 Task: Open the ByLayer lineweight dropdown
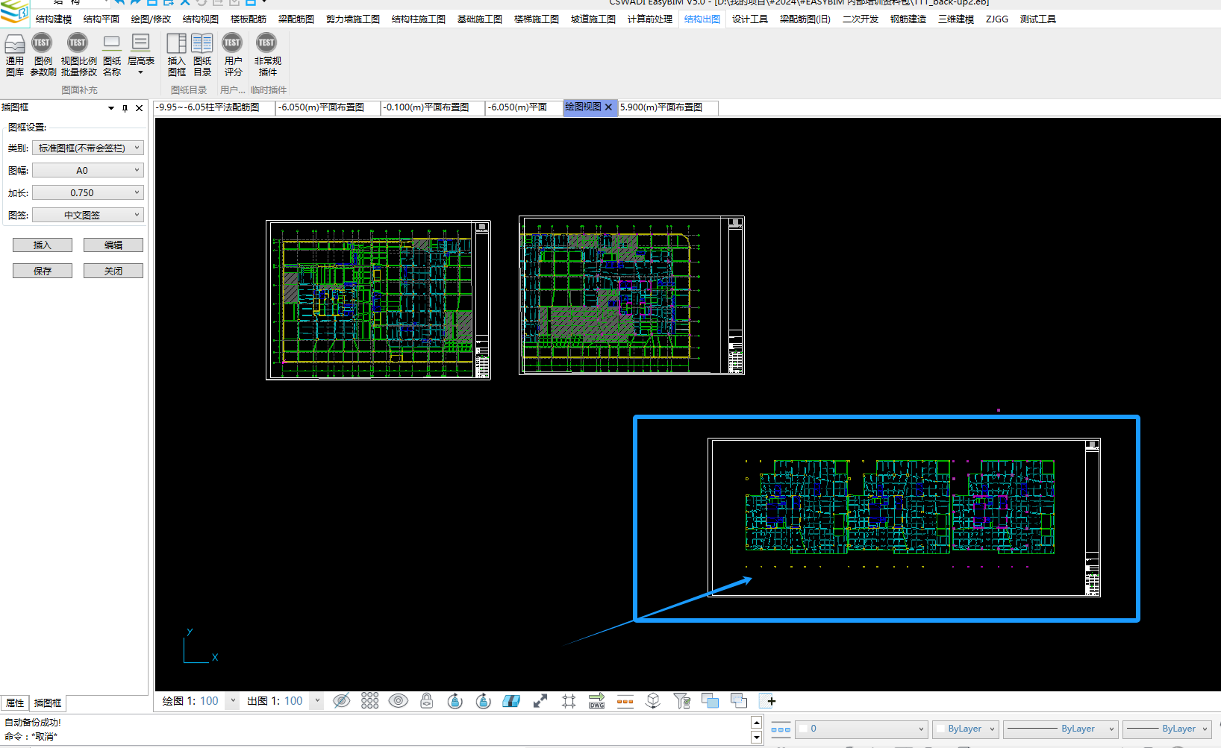(1167, 729)
